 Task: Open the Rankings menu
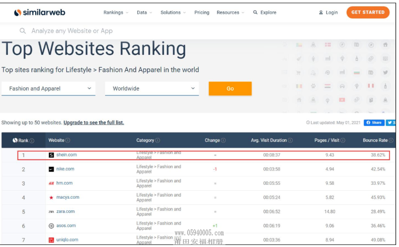click(116, 13)
